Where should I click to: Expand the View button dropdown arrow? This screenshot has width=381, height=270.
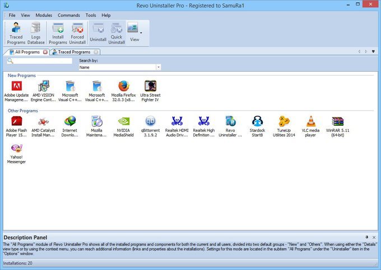pos(141,33)
